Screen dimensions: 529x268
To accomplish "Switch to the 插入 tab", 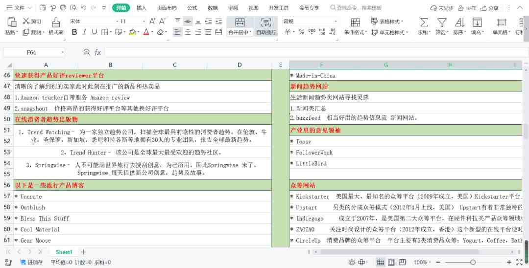I will [142, 8].
